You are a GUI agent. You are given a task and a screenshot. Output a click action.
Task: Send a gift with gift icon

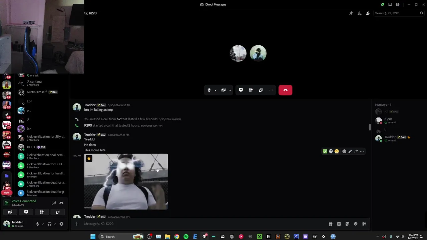click(x=331, y=224)
